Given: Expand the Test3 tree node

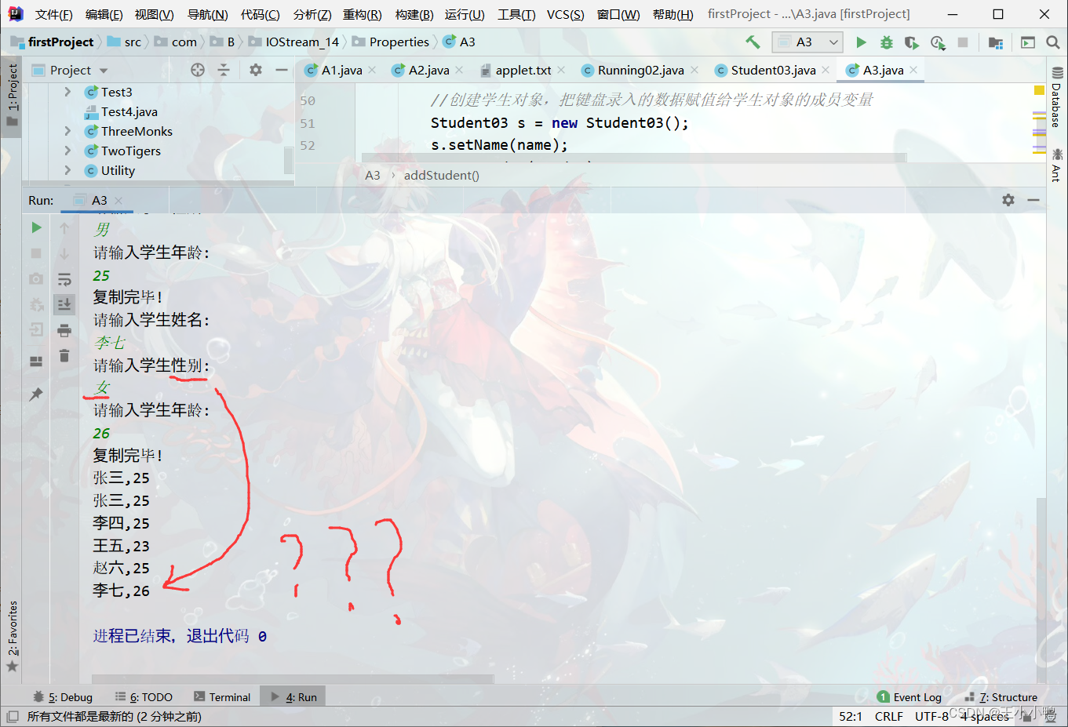Looking at the screenshot, I should pyautogui.click(x=67, y=92).
